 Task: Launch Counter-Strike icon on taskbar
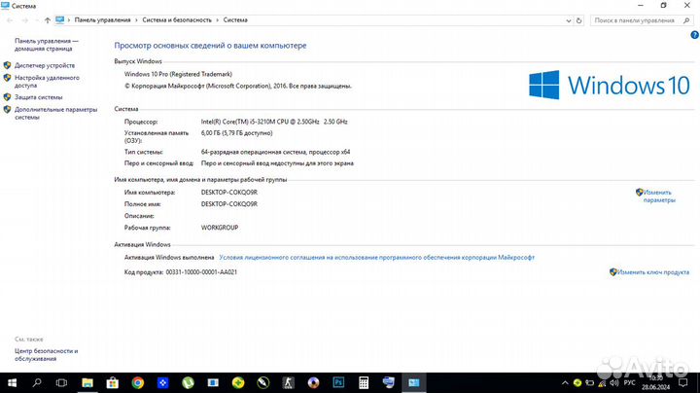click(289, 382)
